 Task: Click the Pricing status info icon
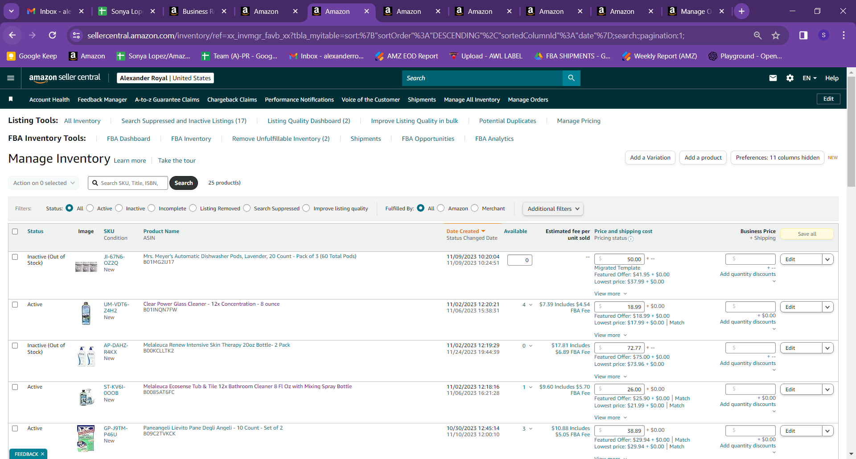click(x=631, y=239)
